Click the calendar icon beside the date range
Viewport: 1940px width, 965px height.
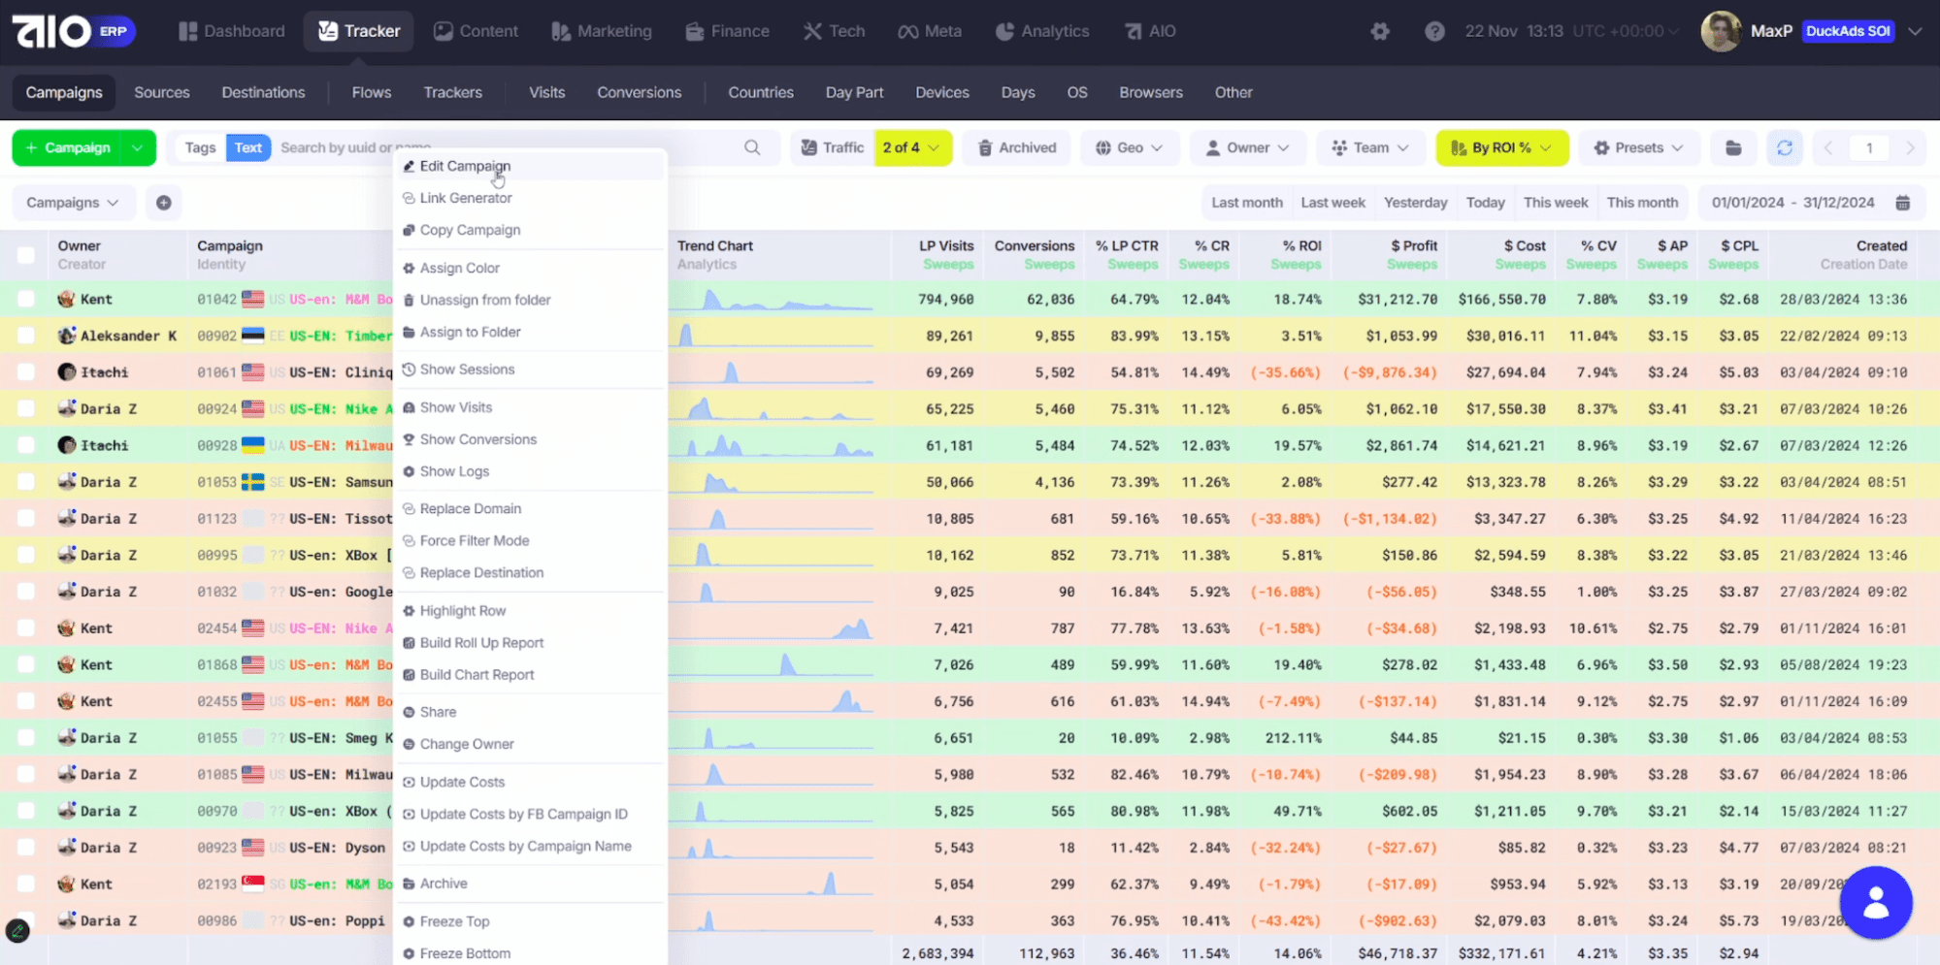[x=1902, y=203]
